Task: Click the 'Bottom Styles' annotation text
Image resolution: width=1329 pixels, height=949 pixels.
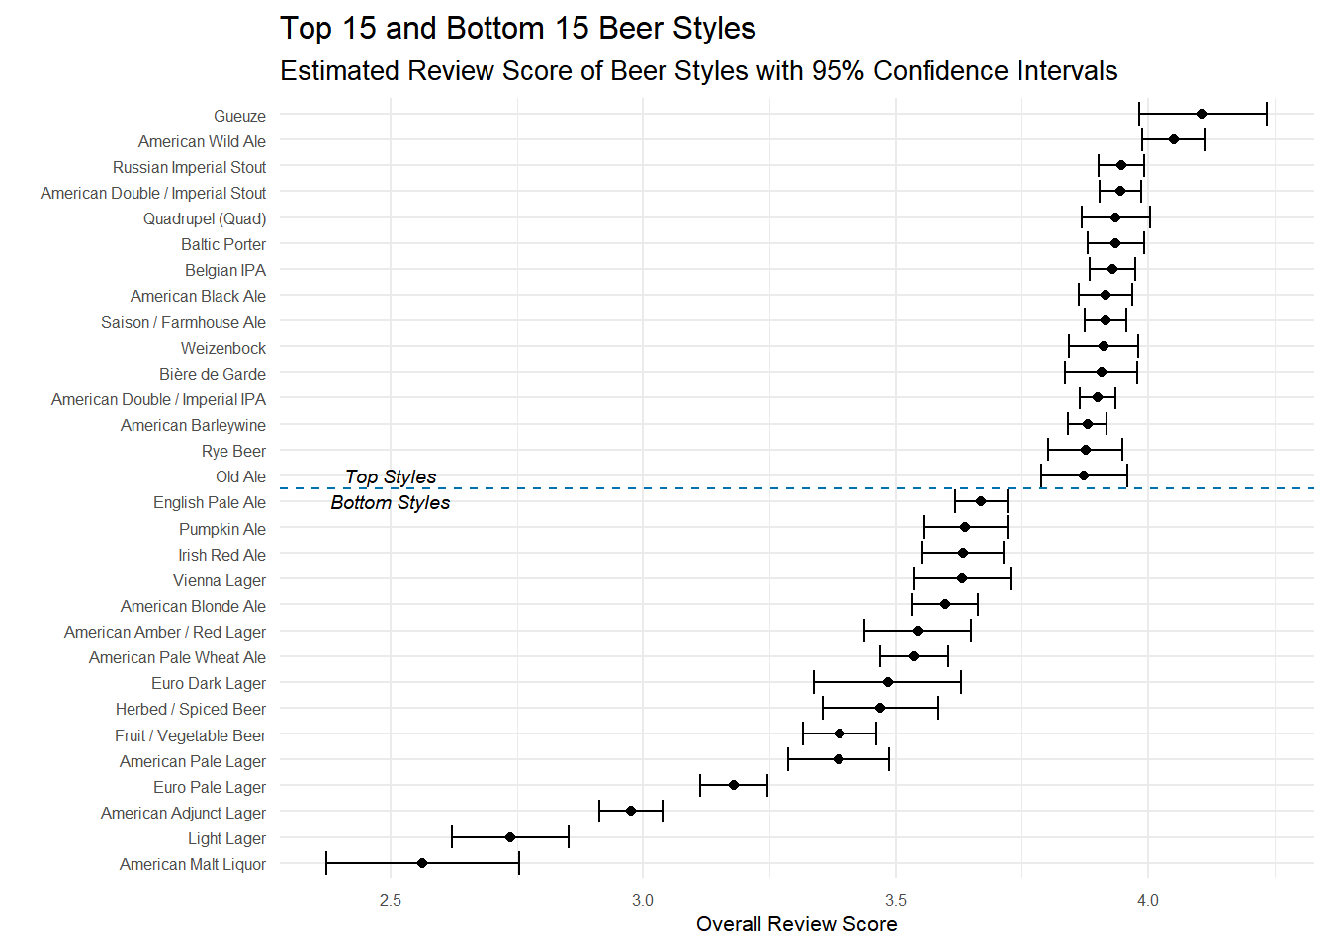Action: [390, 502]
